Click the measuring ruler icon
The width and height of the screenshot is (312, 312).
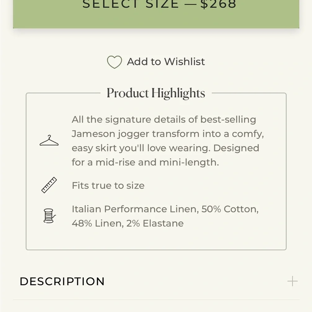click(x=49, y=185)
